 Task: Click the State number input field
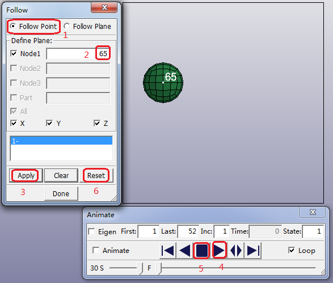tap(313, 231)
